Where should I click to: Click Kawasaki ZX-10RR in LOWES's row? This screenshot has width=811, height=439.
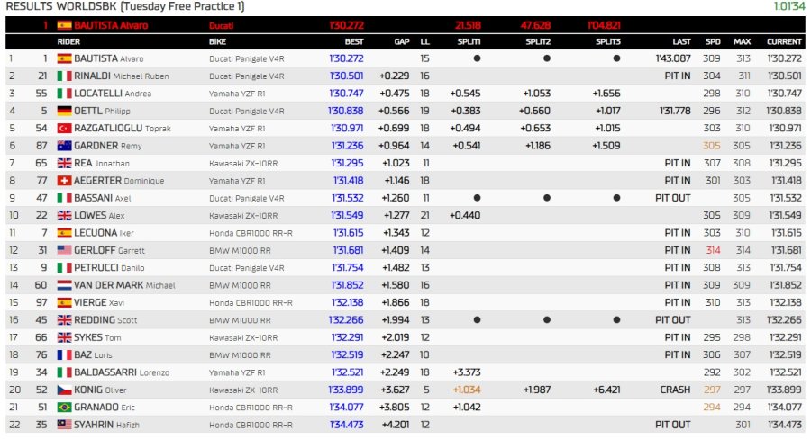243,215
